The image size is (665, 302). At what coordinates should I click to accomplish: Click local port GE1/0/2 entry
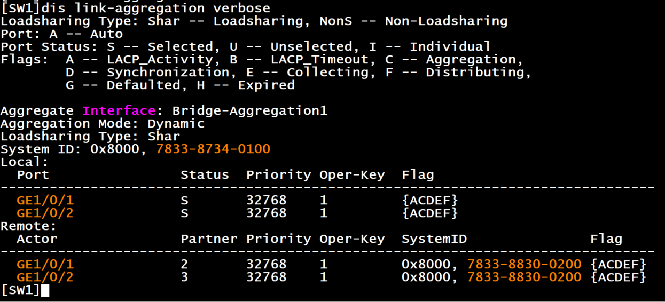coord(45,213)
